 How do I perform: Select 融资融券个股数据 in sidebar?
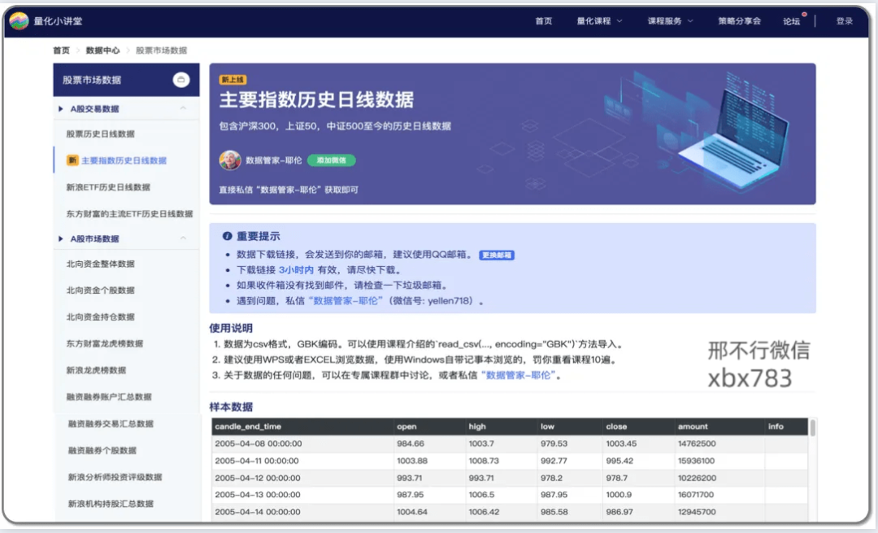tap(102, 451)
